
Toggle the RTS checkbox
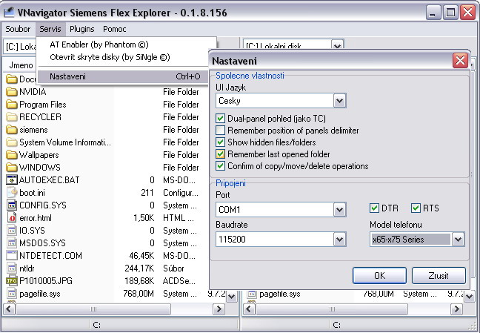(x=416, y=208)
